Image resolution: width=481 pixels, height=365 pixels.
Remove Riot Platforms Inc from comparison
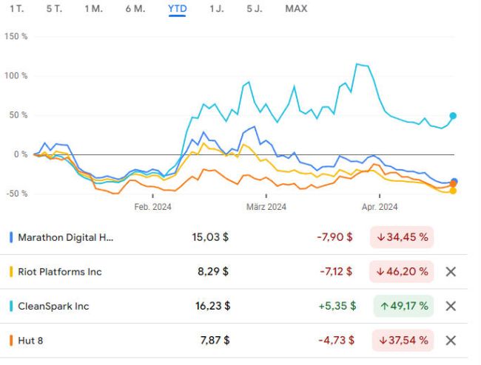pos(451,272)
